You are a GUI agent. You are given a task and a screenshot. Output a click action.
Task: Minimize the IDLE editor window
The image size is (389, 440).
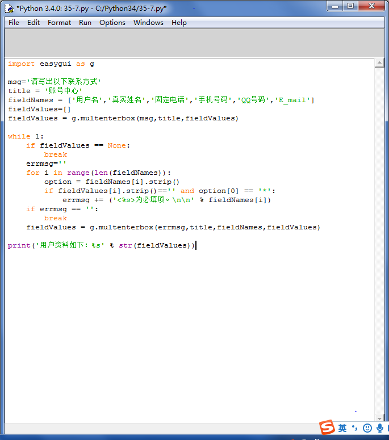point(335,6)
